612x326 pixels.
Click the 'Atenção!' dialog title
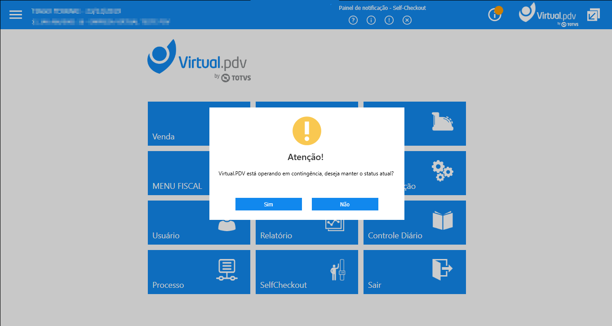click(x=306, y=157)
